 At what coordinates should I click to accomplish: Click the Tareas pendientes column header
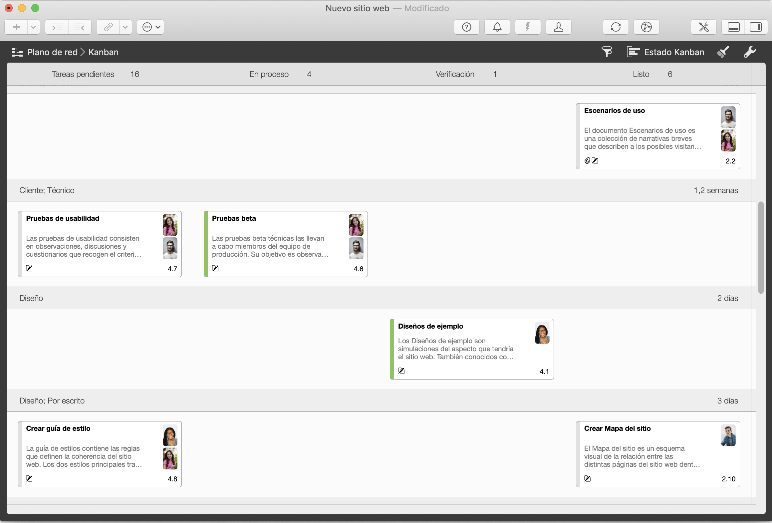pyautogui.click(x=83, y=74)
